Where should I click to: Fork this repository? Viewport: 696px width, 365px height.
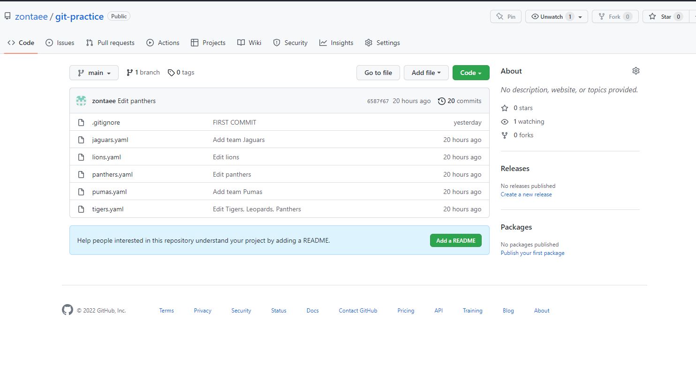pyautogui.click(x=615, y=16)
